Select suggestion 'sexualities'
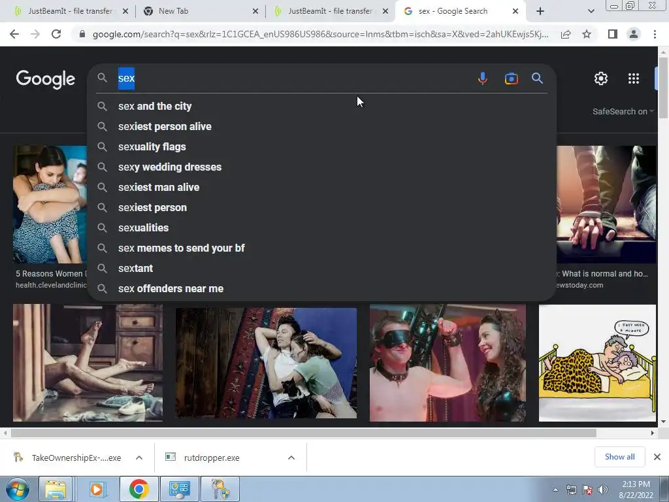The image size is (669, 502). click(322, 228)
